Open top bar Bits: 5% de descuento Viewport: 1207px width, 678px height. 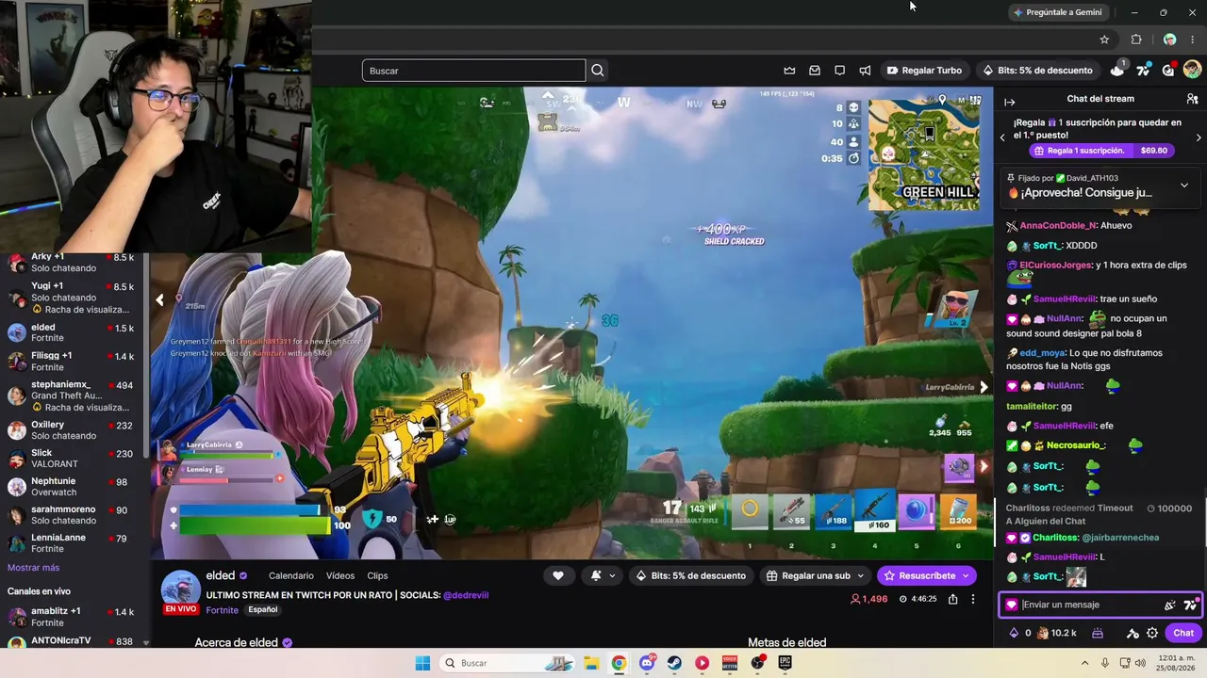[x=1037, y=71]
